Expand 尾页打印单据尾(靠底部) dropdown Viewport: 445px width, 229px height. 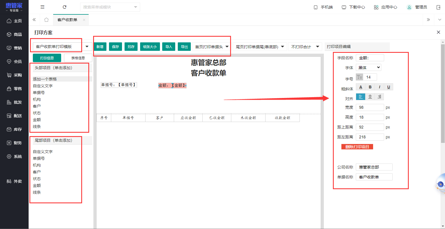coord(260,47)
